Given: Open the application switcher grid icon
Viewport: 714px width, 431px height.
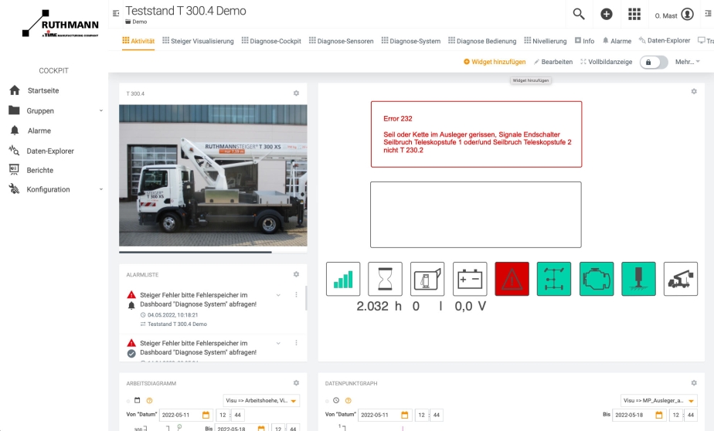Looking at the screenshot, I should click(x=634, y=14).
